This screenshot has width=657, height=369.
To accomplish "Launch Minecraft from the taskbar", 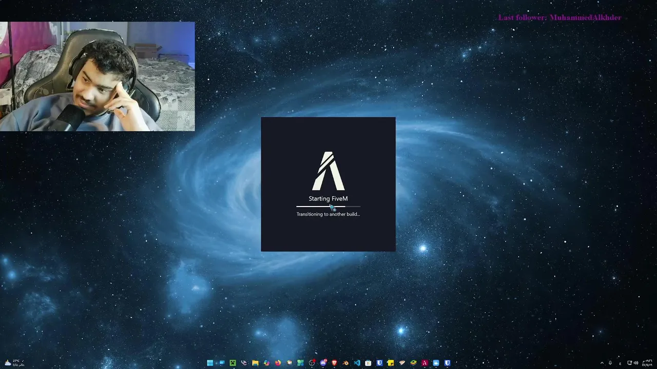I will [x=233, y=363].
